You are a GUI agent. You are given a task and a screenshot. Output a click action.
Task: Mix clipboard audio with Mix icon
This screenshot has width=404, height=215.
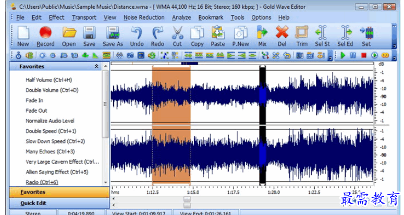click(262, 36)
